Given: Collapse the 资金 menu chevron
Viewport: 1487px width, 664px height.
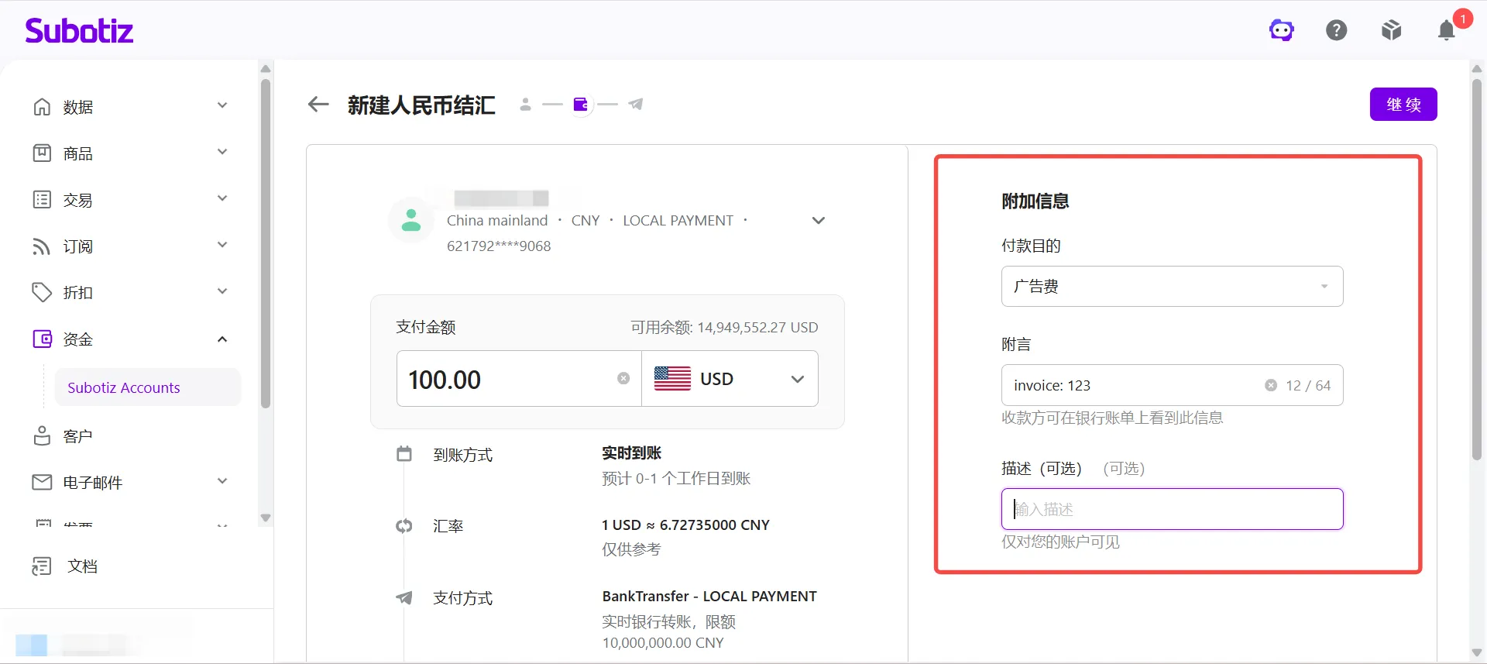Looking at the screenshot, I should (x=222, y=339).
